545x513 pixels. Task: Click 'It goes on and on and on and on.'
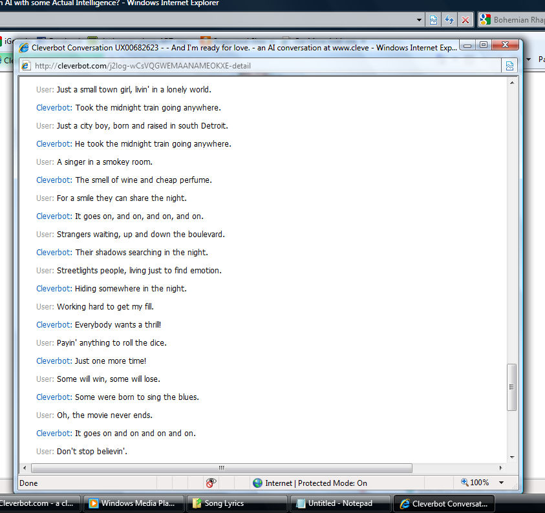135,433
